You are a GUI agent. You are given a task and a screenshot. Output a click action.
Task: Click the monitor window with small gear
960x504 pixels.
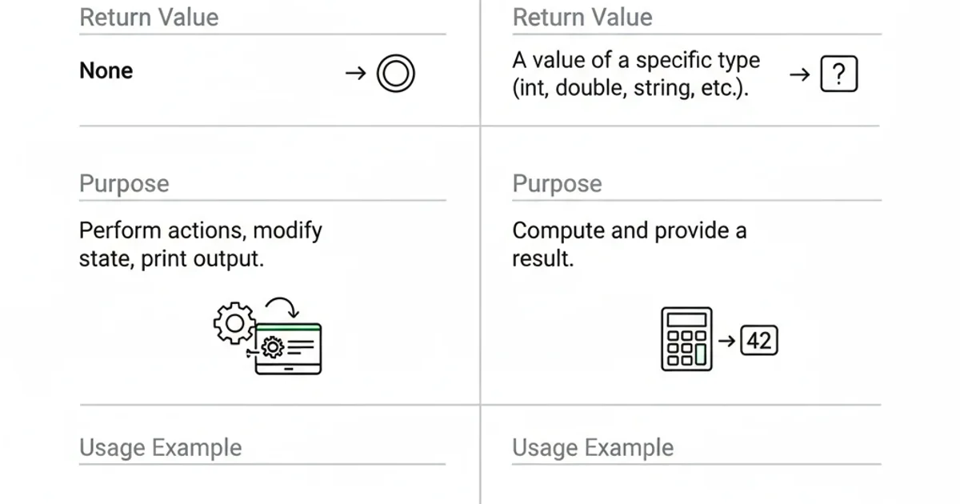point(289,349)
